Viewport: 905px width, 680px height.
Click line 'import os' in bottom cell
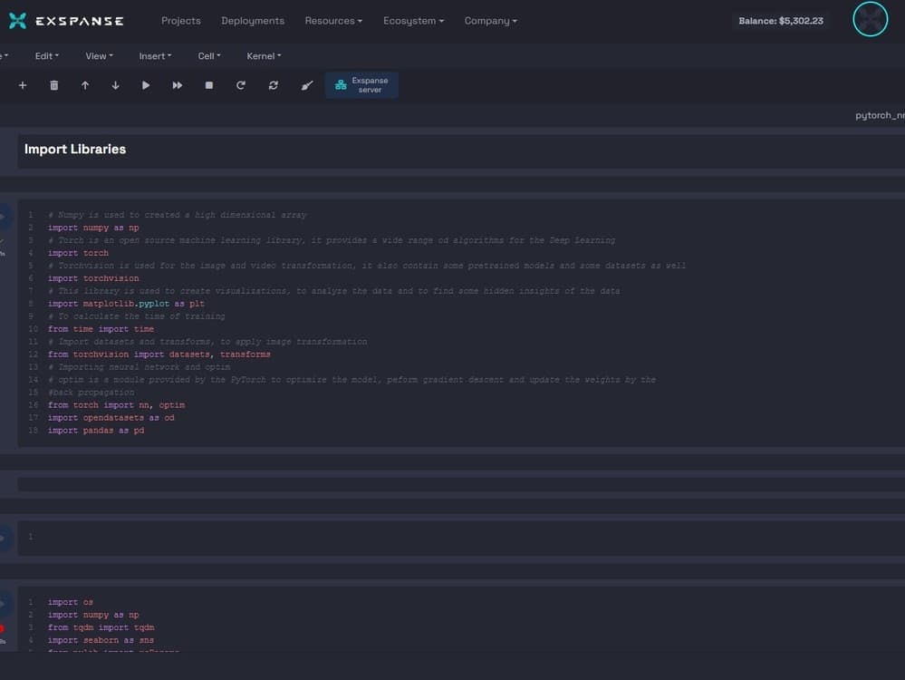point(71,602)
